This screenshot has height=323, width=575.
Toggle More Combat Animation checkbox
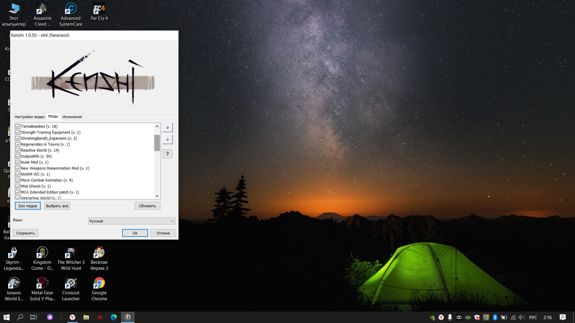pos(18,180)
